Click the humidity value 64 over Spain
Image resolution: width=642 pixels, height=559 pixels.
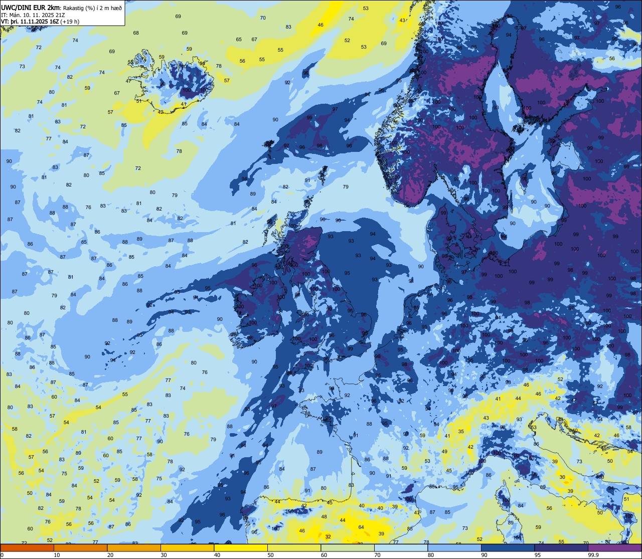[x=361, y=527]
